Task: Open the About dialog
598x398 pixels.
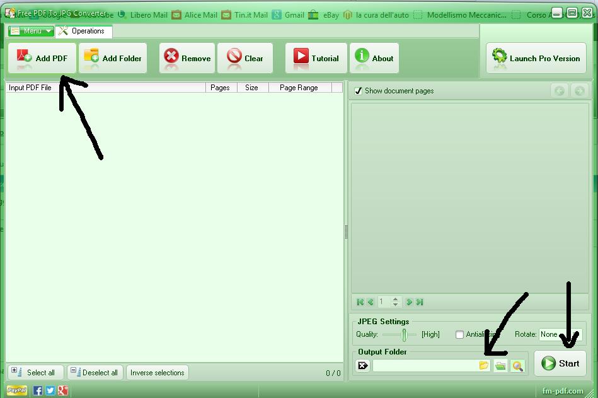Action: pos(374,58)
